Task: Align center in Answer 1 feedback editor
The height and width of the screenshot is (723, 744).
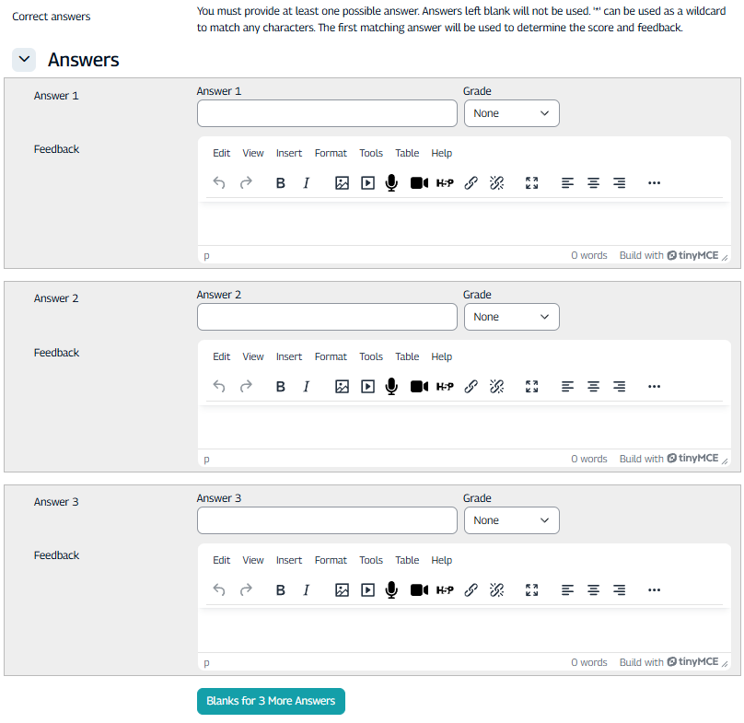Action: (x=594, y=183)
